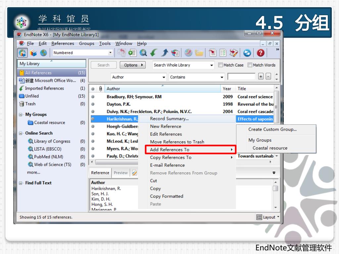Click Layout icon in status bar
Image resolution: width=339 pixels, height=254 pixels.
tap(259, 217)
